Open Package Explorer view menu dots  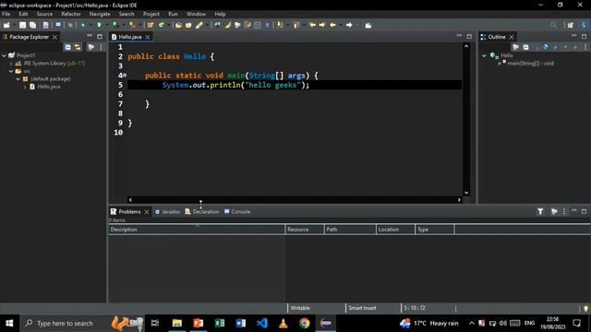(101, 47)
